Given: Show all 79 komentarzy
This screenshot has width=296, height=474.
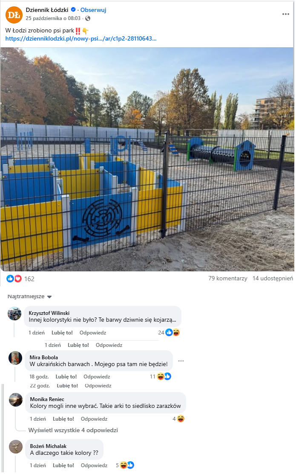Looking at the screenshot, I should (228, 279).
